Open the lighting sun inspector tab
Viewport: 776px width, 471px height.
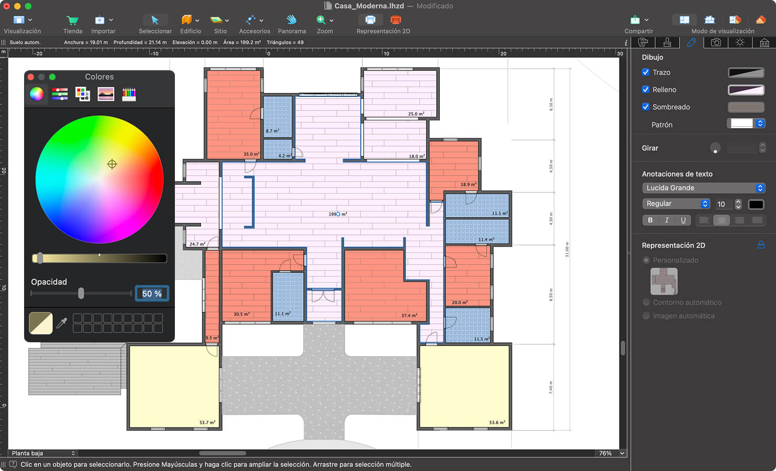pos(740,42)
